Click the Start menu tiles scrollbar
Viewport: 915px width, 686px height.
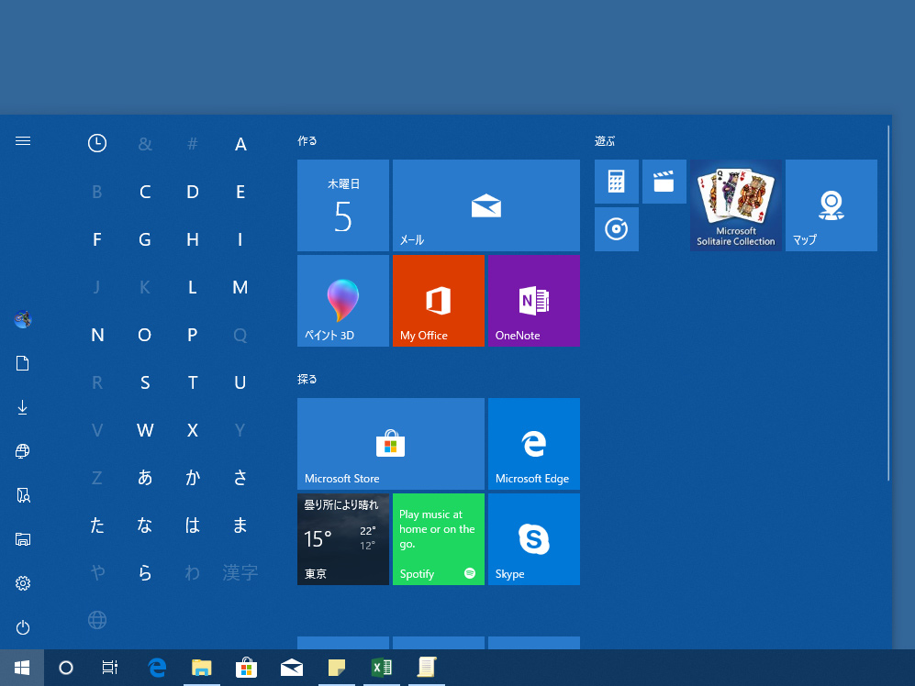(887, 303)
